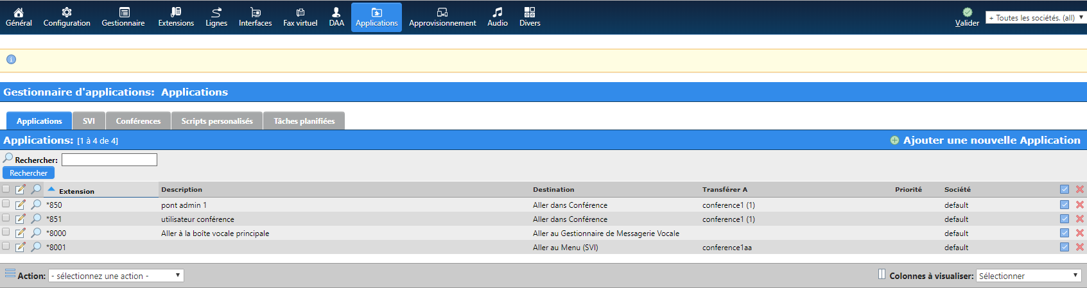
Task: Select the Applications top menu item
Action: (x=376, y=17)
